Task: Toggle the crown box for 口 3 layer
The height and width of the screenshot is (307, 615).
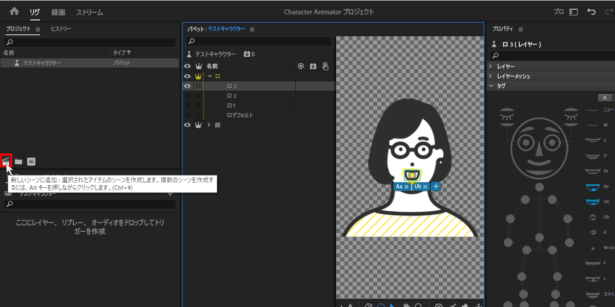Action: click(x=198, y=86)
